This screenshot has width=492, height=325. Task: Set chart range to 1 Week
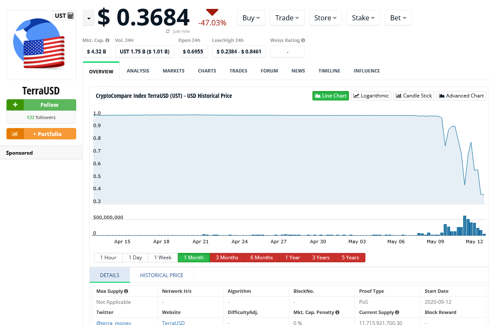click(x=163, y=258)
